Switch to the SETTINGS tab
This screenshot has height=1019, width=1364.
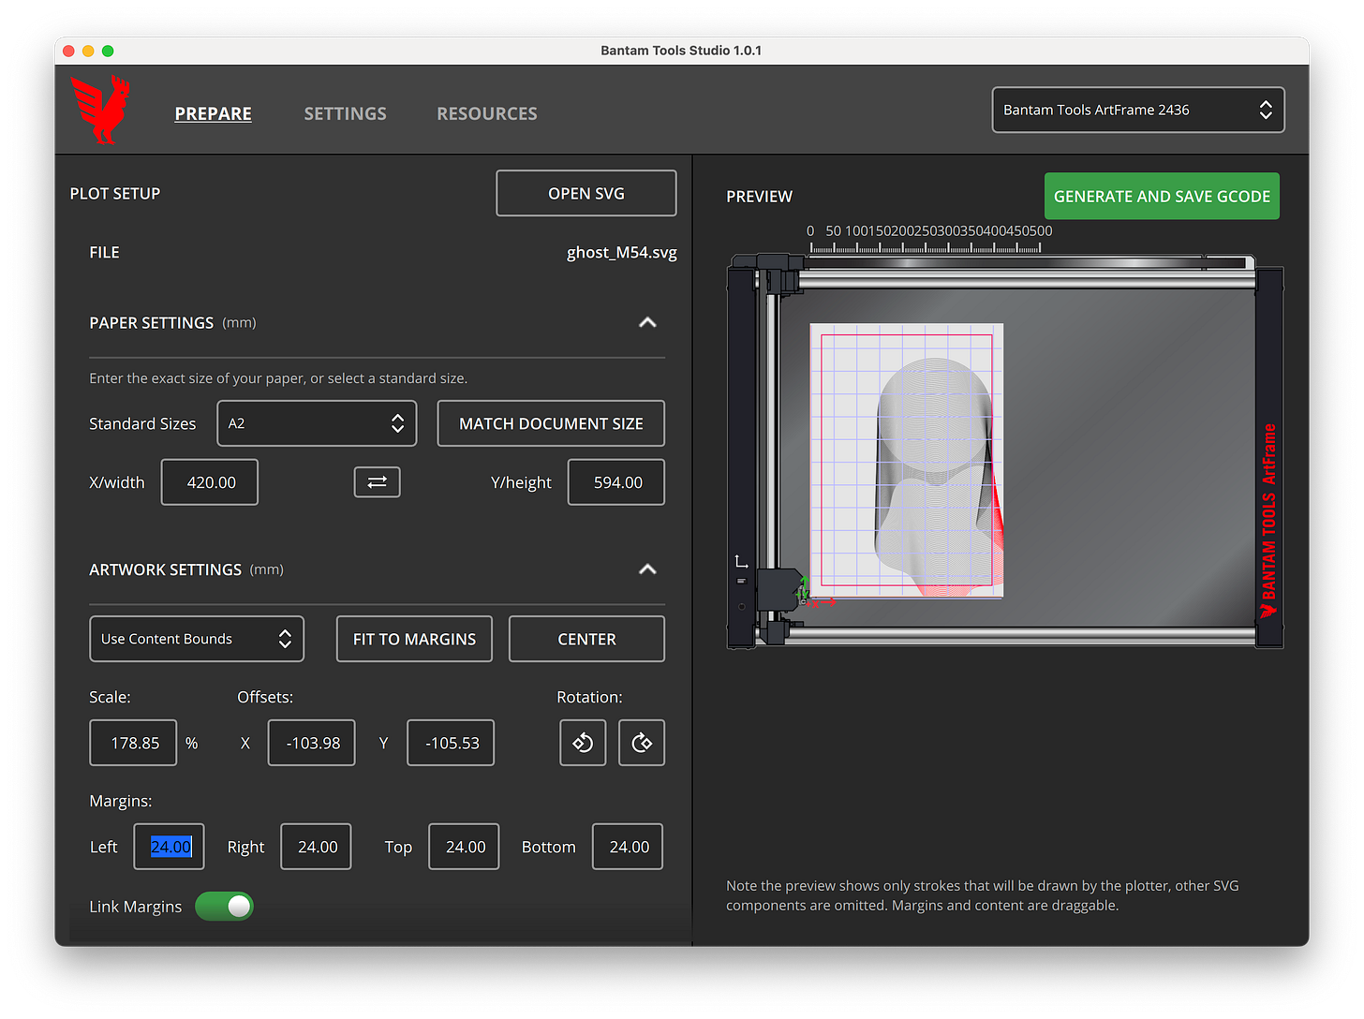[x=345, y=113]
